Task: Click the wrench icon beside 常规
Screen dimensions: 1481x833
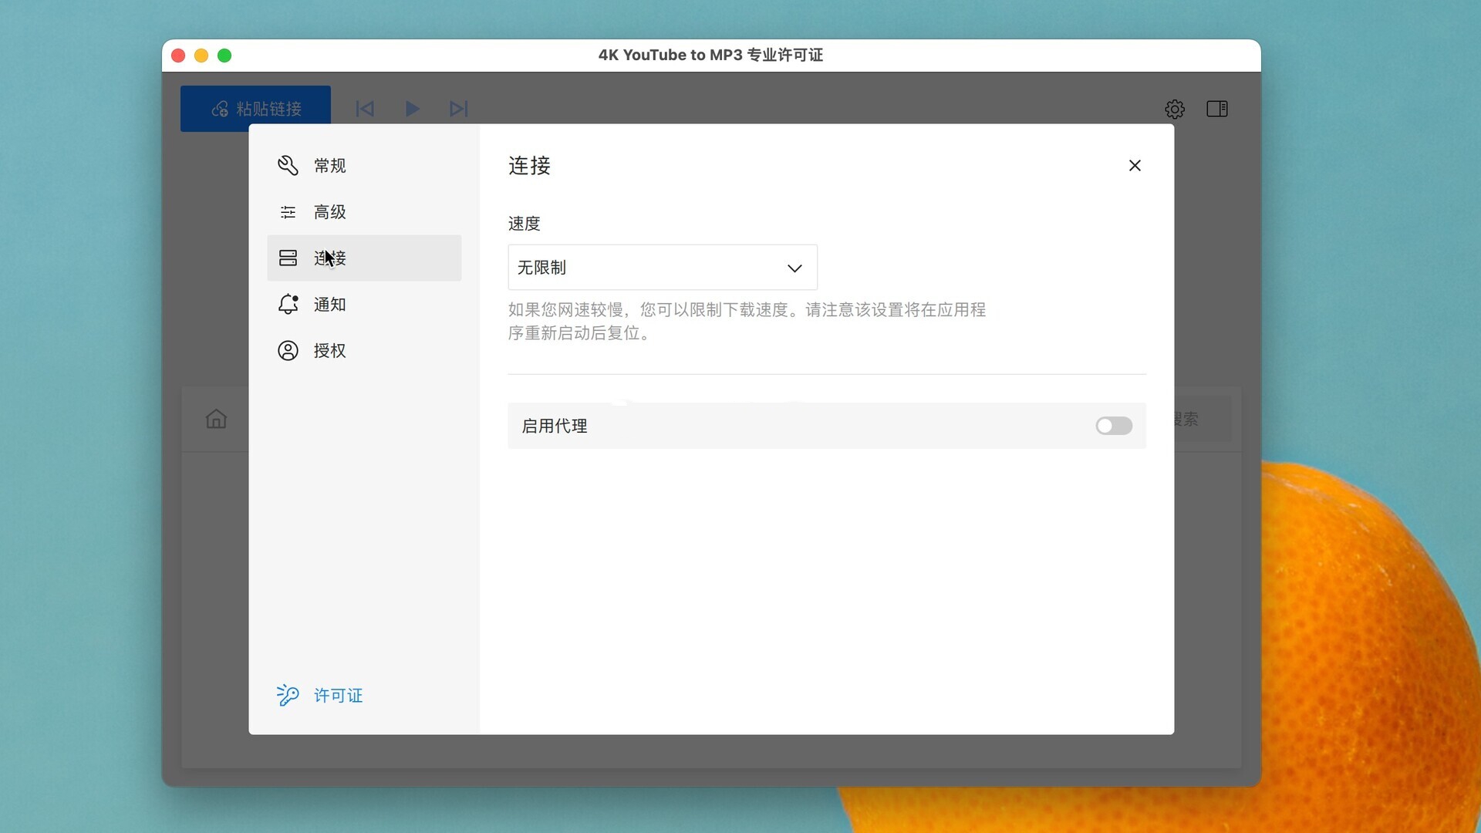Action: [288, 166]
